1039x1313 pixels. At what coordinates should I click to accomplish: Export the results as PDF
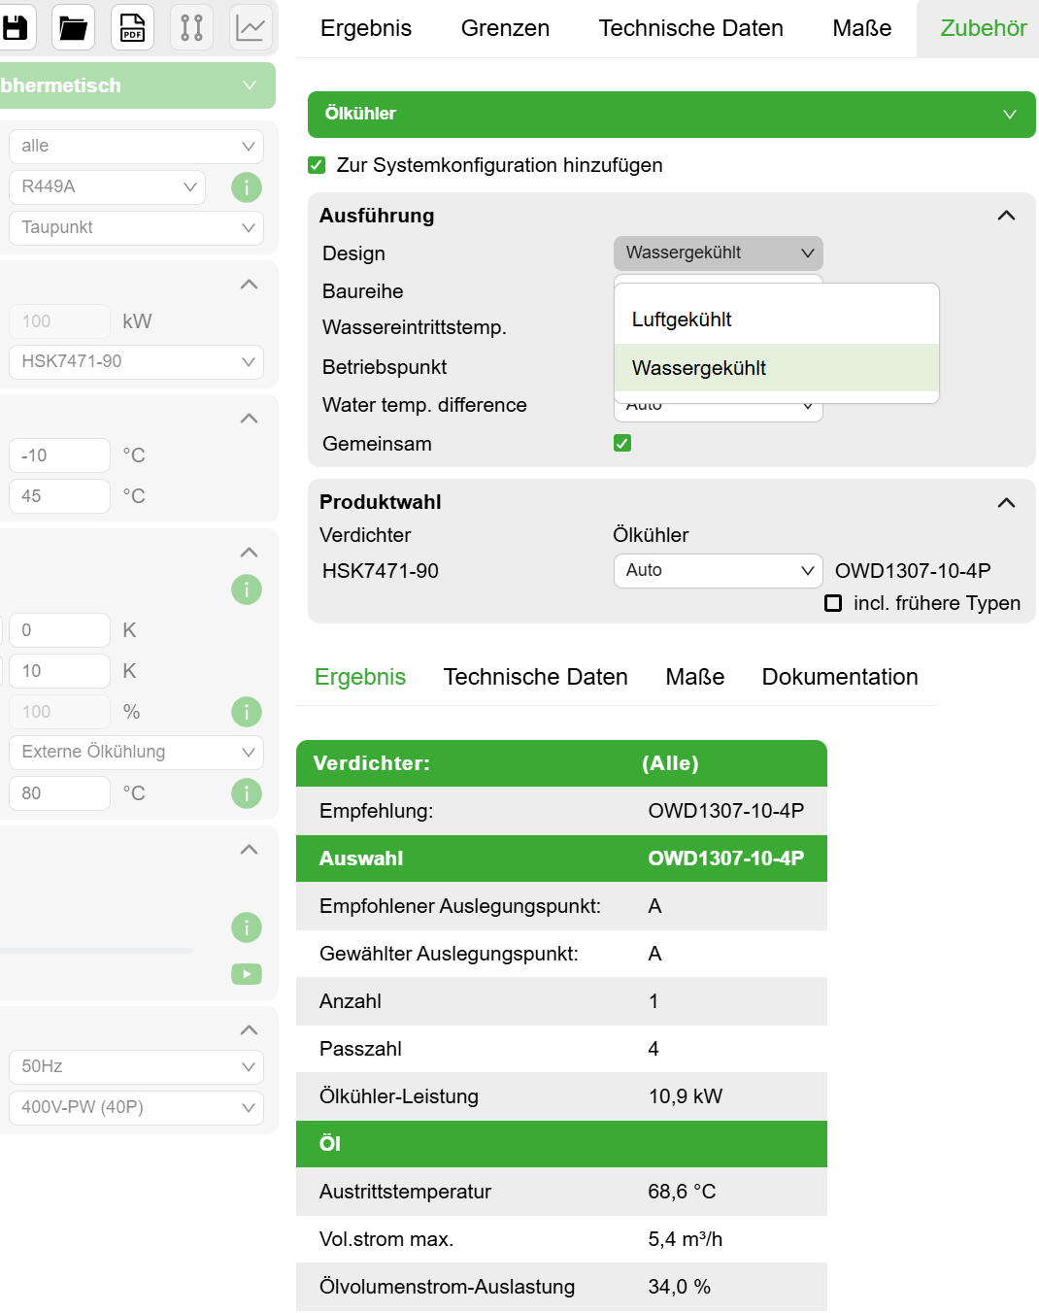point(131,27)
